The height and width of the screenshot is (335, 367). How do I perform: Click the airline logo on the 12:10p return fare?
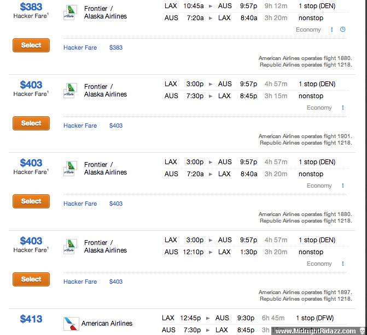[x=71, y=246]
